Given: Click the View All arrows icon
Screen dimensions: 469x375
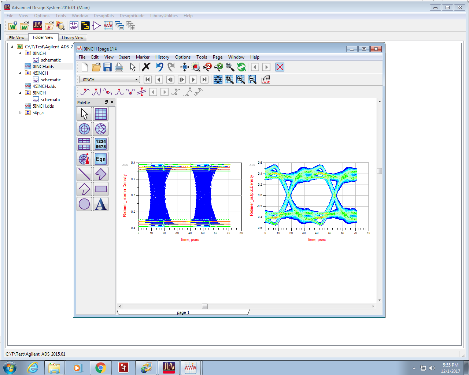Looking at the screenshot, I should click(185, 67).
